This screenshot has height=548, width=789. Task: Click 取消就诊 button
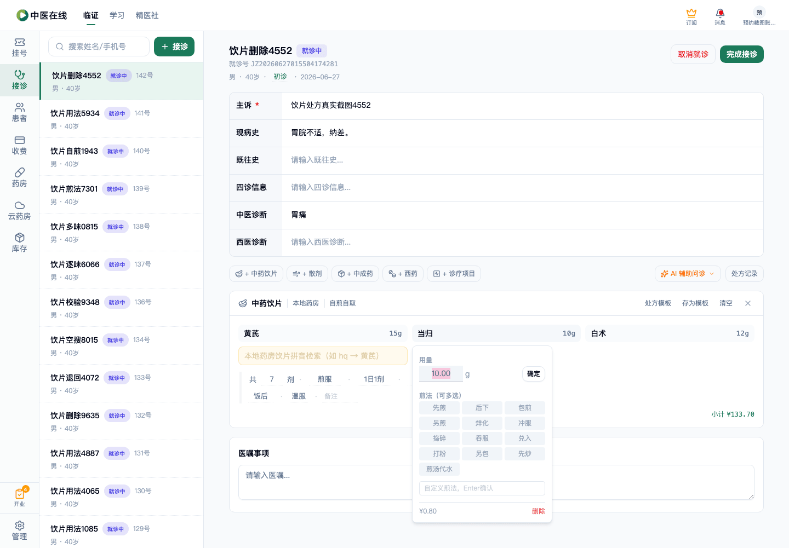693,54
